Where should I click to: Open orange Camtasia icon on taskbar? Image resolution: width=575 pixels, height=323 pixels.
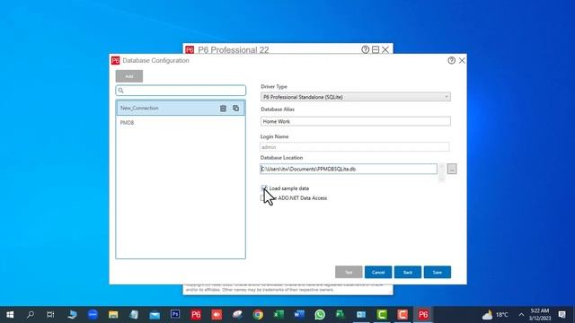coord(402,315)
